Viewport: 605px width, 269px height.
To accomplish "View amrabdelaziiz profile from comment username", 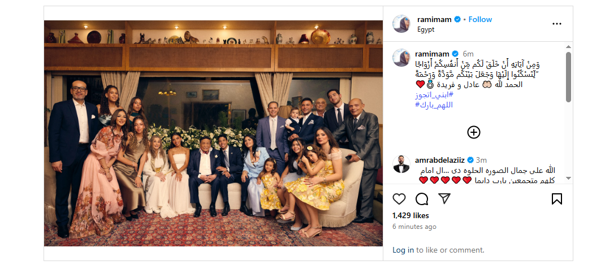I will click(439, 160).
